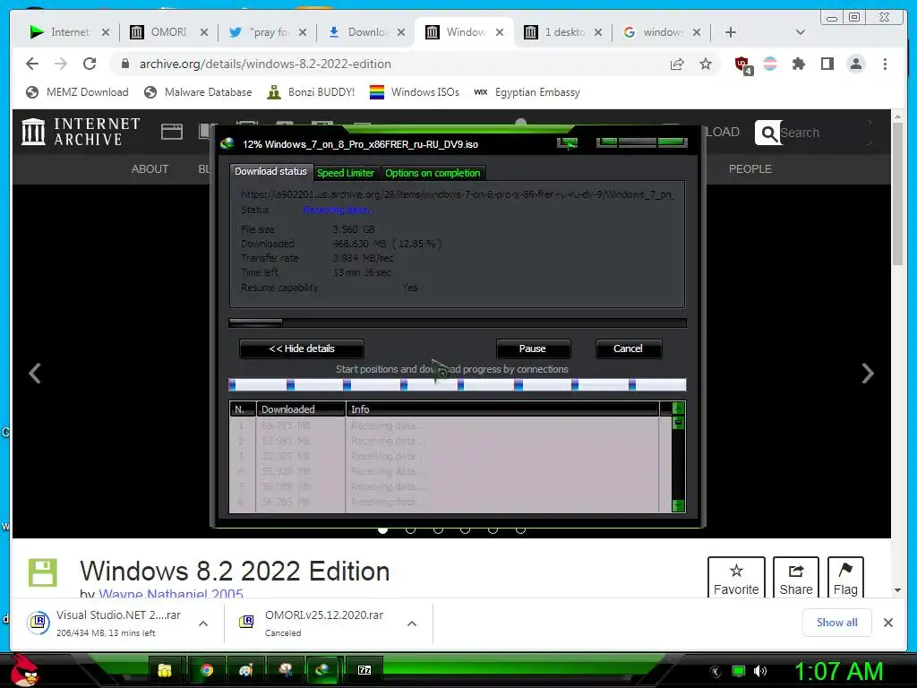Pause the Windows 7 on 8 download
Image resolution: width=917 pixels, height=688 pixels.
(533, 348)
